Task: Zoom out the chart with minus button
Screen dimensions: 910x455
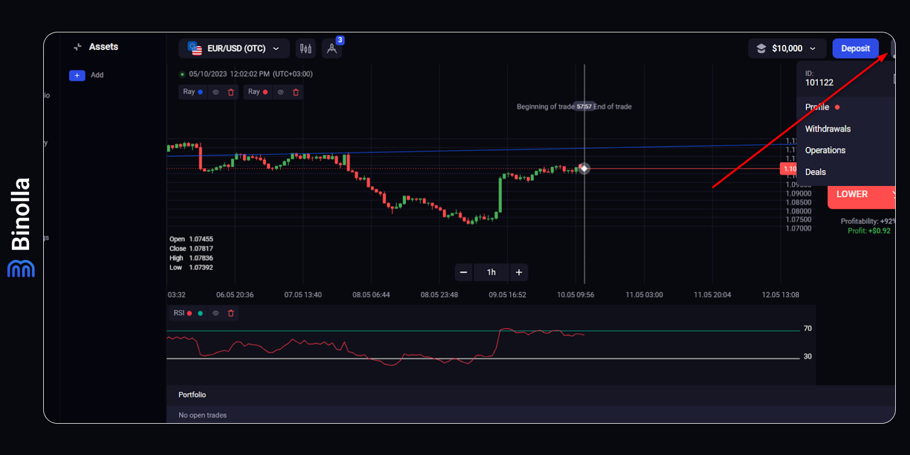Action: tap(464, 272)
